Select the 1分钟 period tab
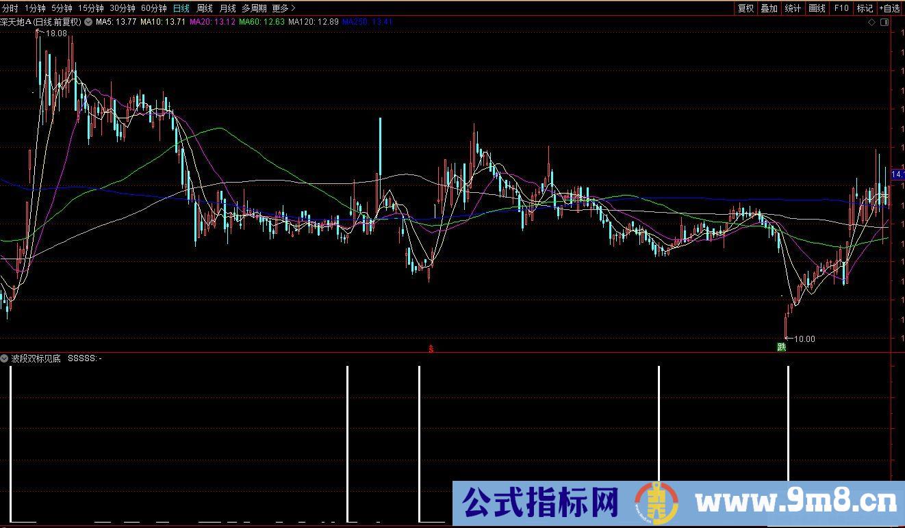The height and width of the screenshot is (528, 905). 35,8
